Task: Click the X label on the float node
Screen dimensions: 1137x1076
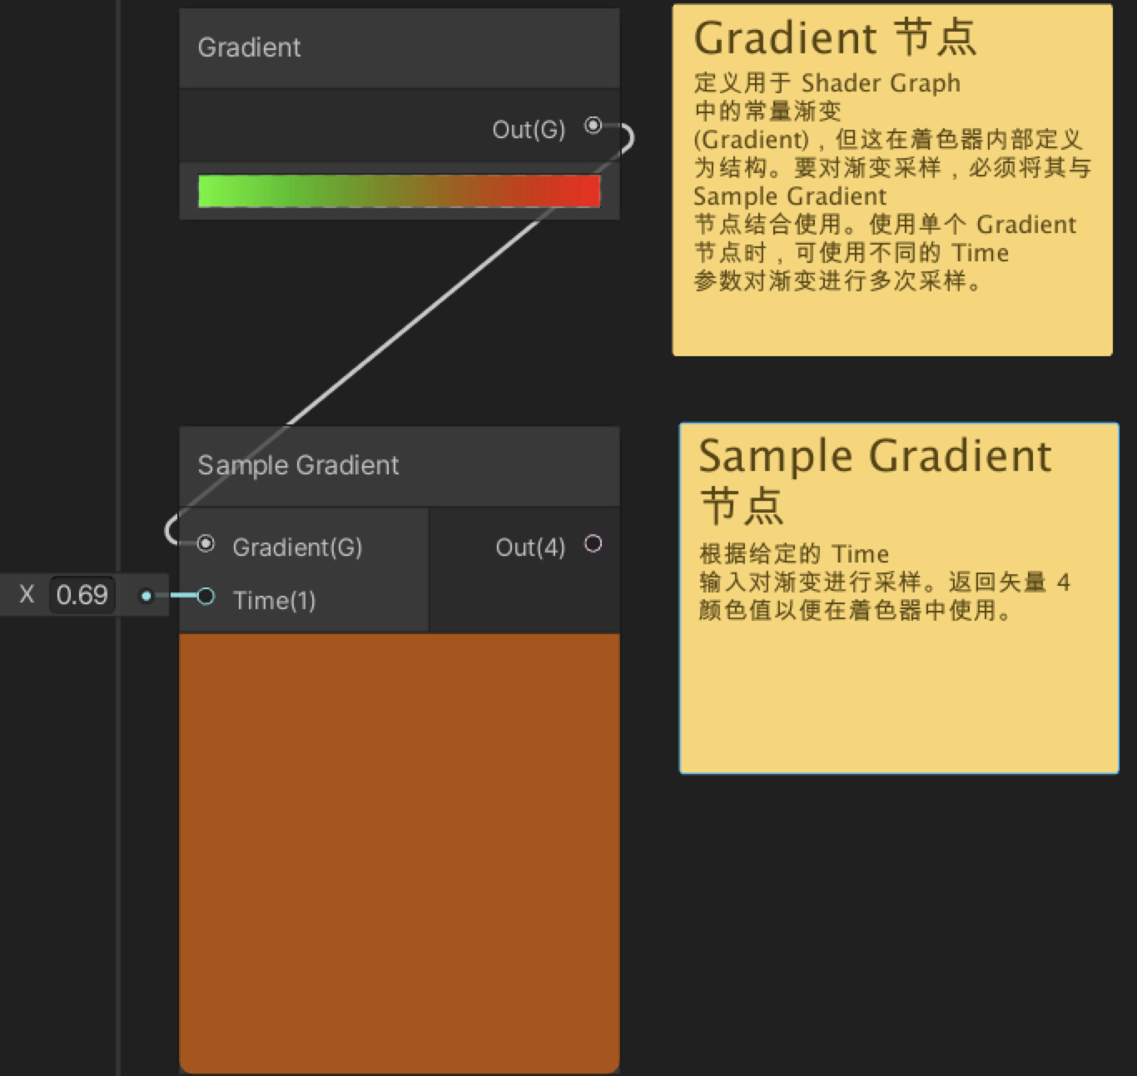Action: point(26,594)
